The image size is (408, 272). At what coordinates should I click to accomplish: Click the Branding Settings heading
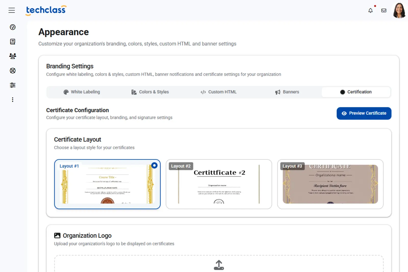click(70, 66)
